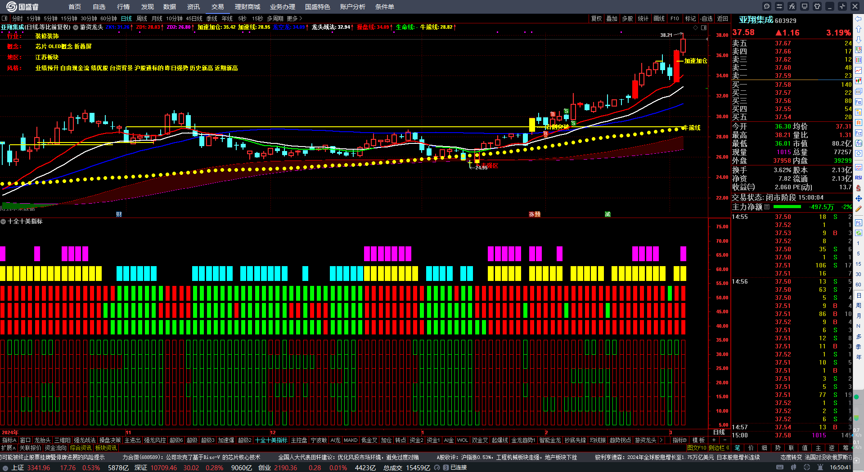Expand the 扩展 panel at bottom left

[8, 448]
